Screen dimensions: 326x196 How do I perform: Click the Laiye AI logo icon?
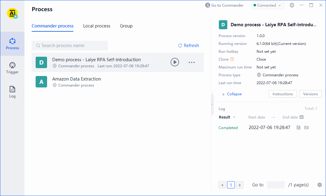[x=12, y=14]
